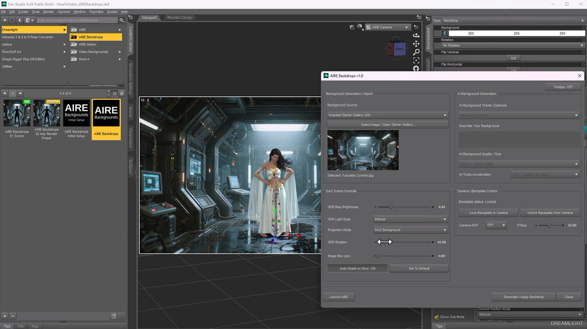
Task: Click the Image Blur slider
Action: [404, 256]
